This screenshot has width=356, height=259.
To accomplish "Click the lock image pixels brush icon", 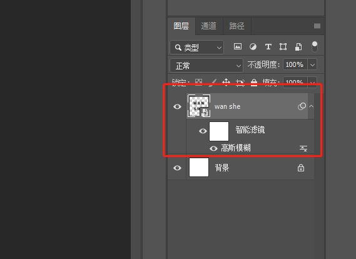I will (213, 82).
